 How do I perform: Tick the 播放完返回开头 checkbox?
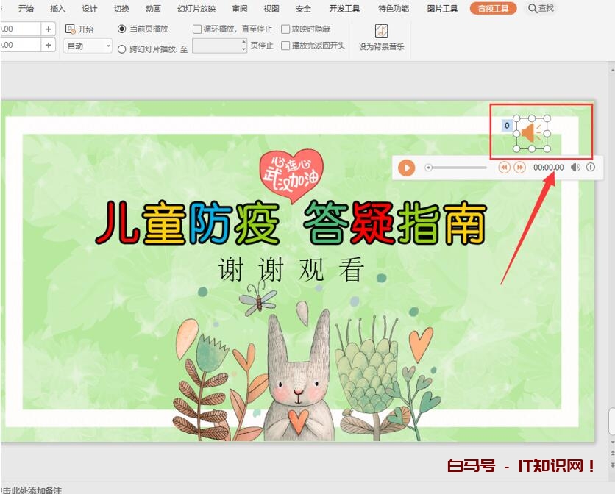point(285,46)
